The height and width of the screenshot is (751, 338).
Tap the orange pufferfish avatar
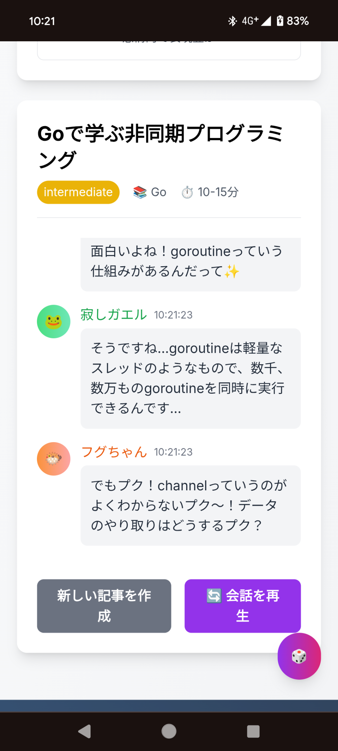tap(53, 459)
